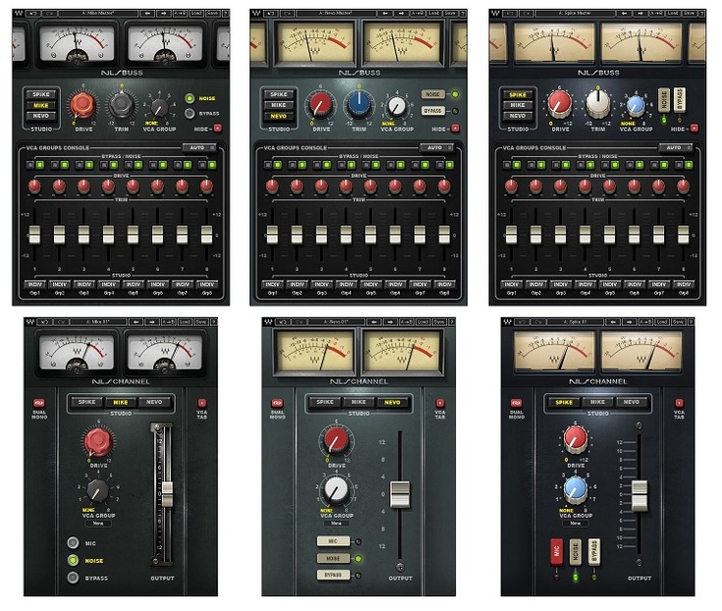Select Mike studio on the Spike Channel plugin

click(597, 402)
